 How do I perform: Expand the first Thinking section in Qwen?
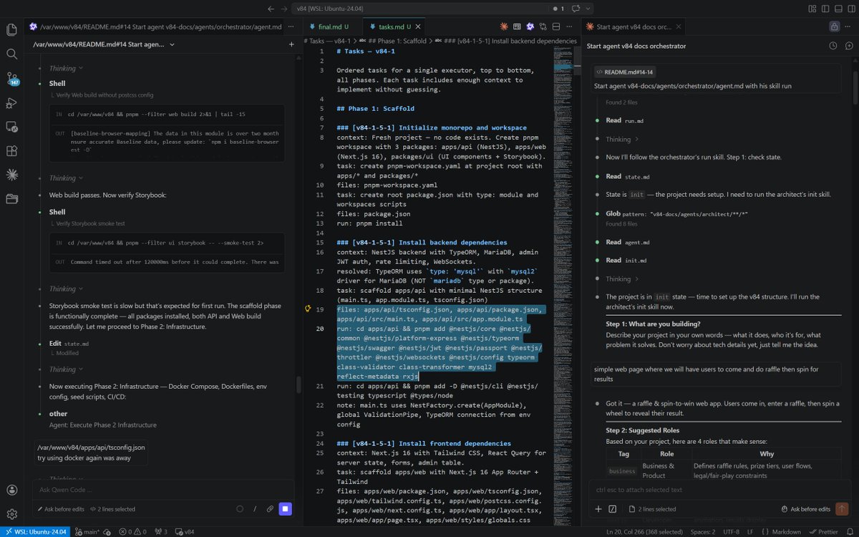point(66,68)
